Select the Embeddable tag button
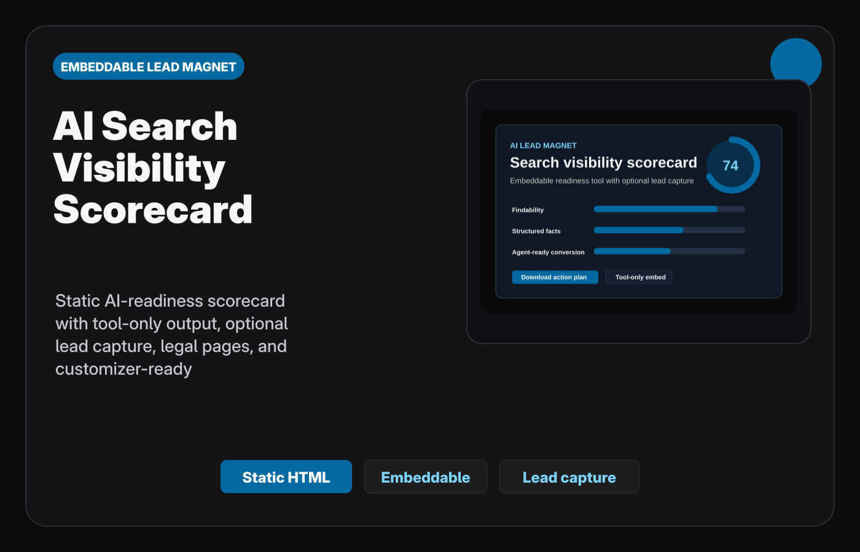Image resolution: width=860 pixels, height=552 pixels. click(426, 477)
